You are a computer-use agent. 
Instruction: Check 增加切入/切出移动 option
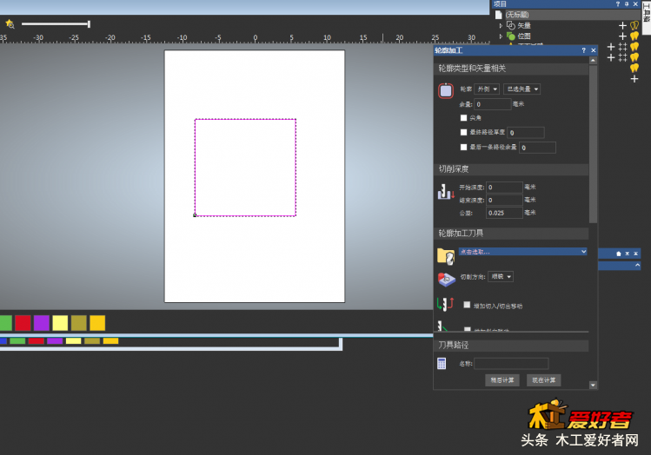click(467, 305)
